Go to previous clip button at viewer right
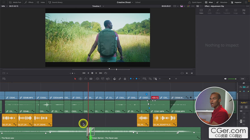 (192, 73)
